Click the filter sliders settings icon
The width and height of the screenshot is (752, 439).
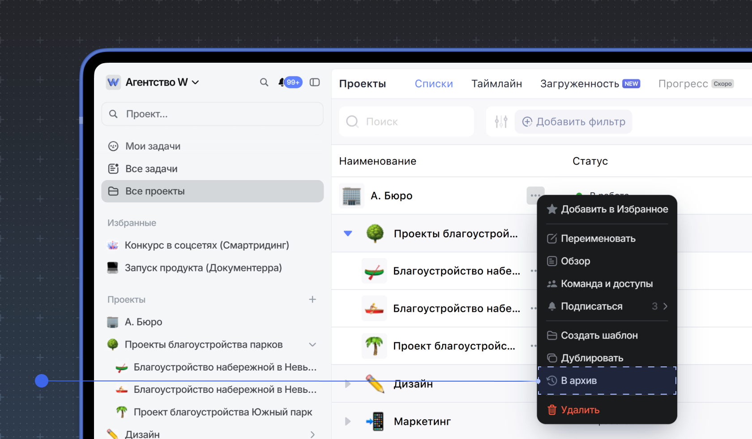pyautogui.click(x=501, y=121)
